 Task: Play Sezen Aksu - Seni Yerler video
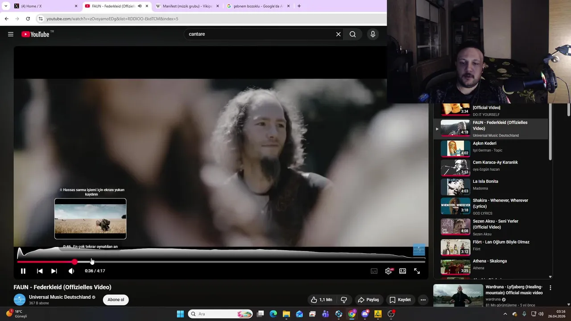(x=491, y=227)
